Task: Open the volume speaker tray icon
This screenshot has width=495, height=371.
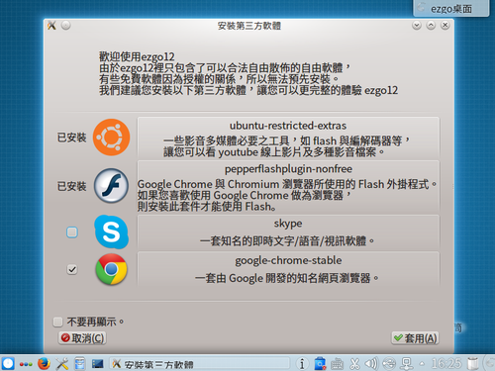Action: (x=371, y=364)
